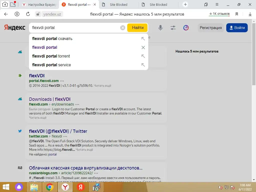Open options dots next to en/downloads

[77, 104]
